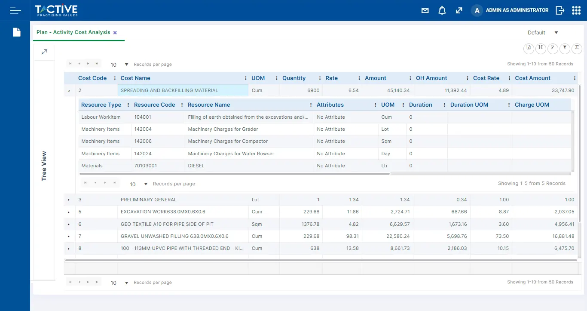Click the logout icon in header
Image resolution: width=587 pixels, height=311 pixels.
pyautogui.click(x=559, y=10)
